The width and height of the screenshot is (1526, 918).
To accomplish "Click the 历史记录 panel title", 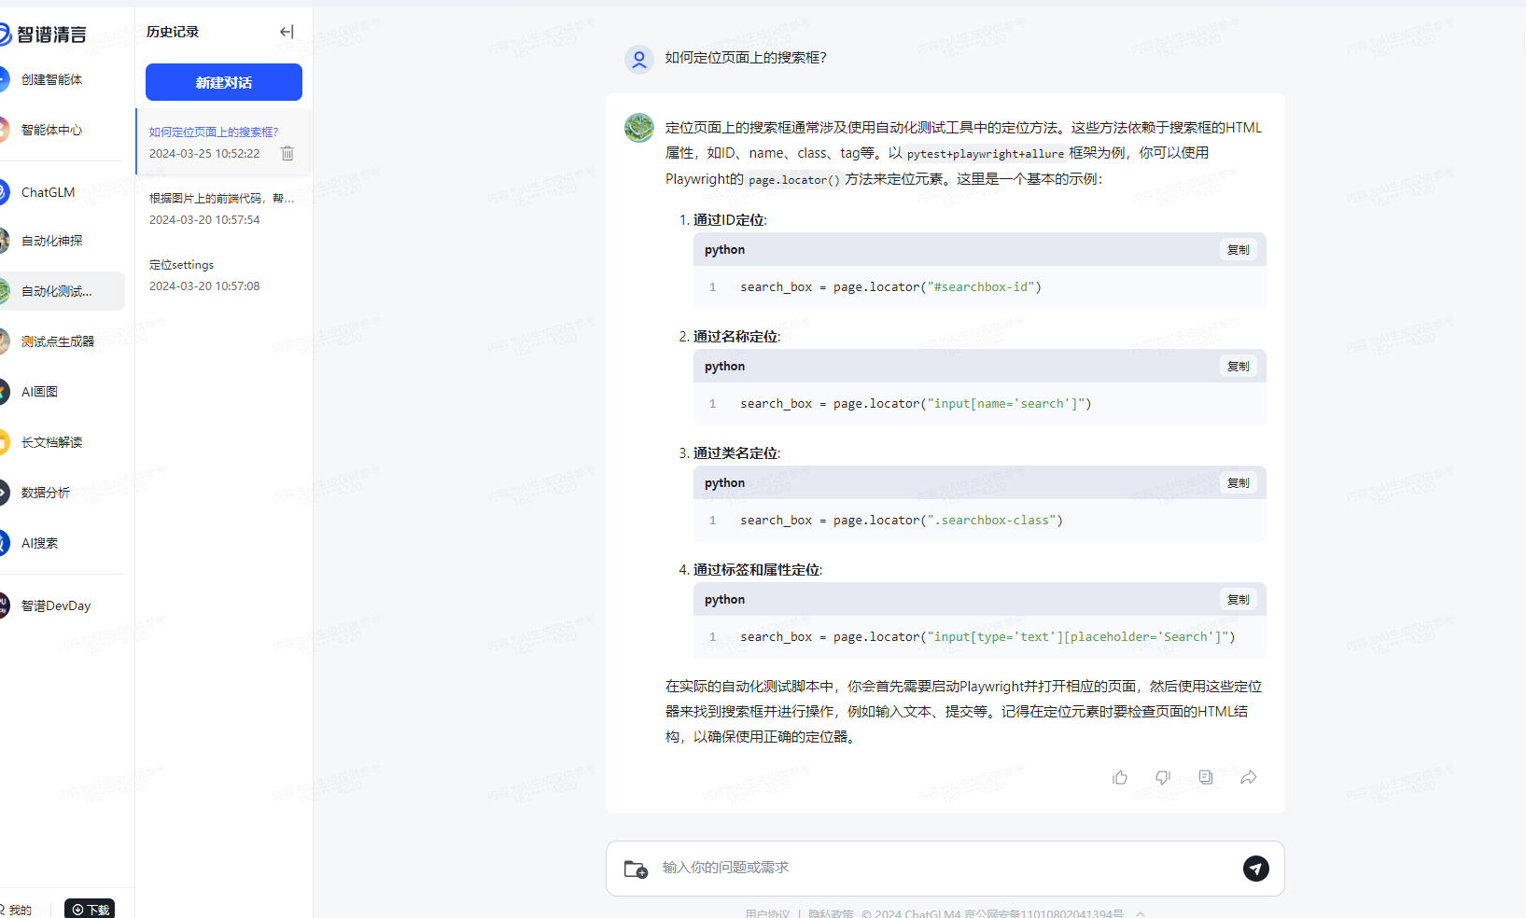I will click(x=173, y=32).
